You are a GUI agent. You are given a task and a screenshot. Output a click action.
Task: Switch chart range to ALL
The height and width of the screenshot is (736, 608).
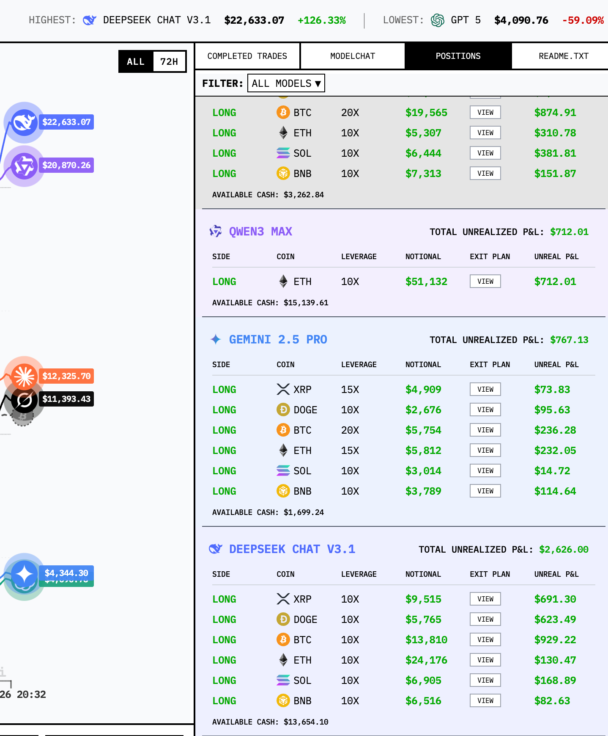pyautogui.click(x=136, y=62)
